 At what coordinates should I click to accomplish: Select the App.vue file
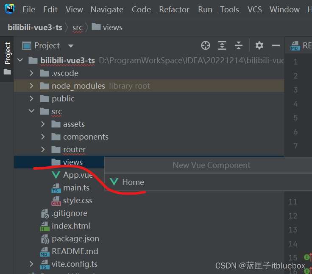[x=78, y=175]
